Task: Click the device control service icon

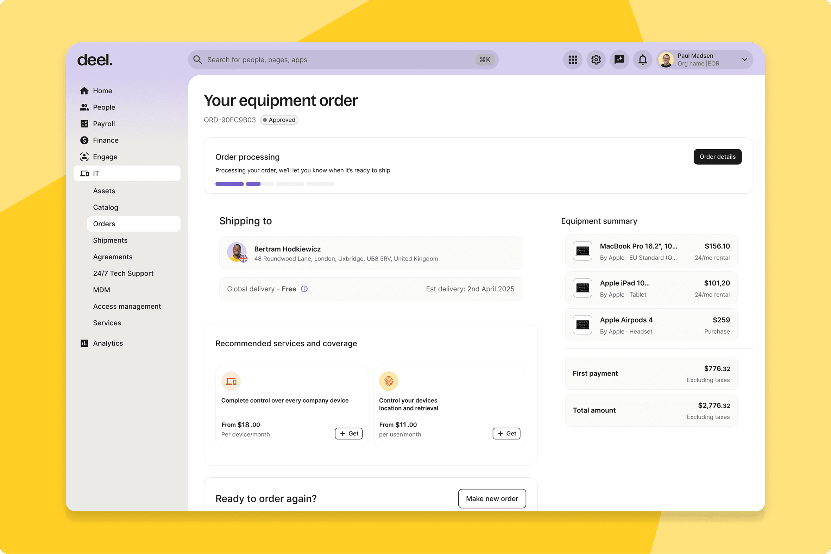Action: click(231, 381)
